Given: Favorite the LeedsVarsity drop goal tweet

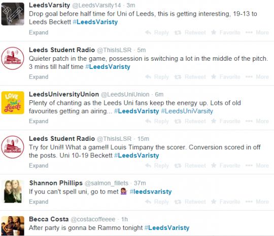Looking at the screenshot, I should (x=225, y=32).
